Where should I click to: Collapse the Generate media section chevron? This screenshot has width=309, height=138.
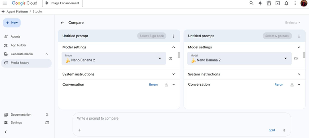(47, 54)
